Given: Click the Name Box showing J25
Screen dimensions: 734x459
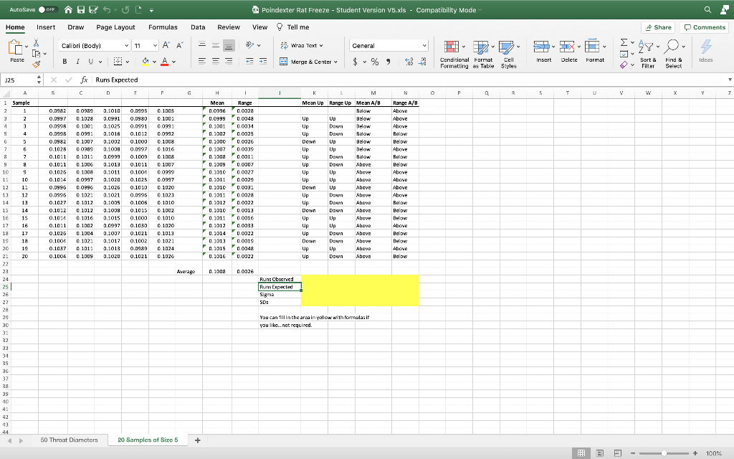Looking at the screenshot, I should (18, 80).
